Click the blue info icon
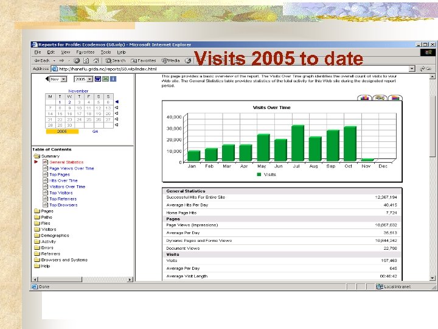Image resolution: width=438 pixels, height=329 pixels. click(x=113, y=79)
